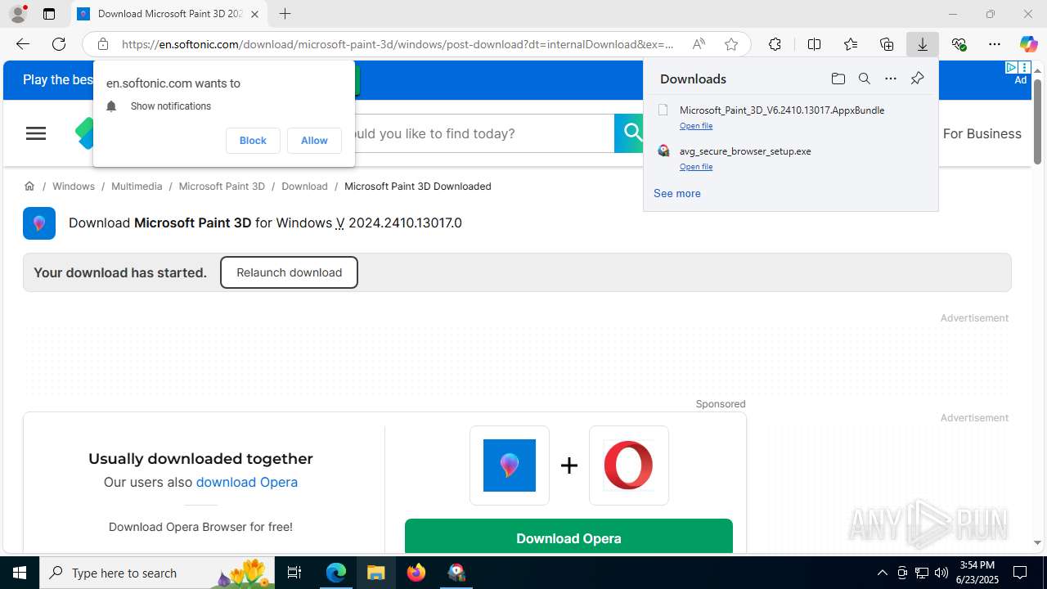Open Edge Settings and more menu
The image size is (1047, 589).
point(995,44)
